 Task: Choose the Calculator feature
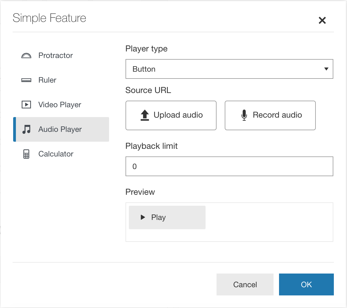point(61,154)
